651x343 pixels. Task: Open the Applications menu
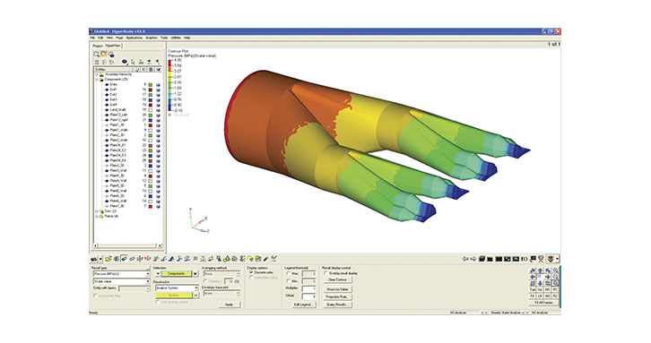click(135, 38)
